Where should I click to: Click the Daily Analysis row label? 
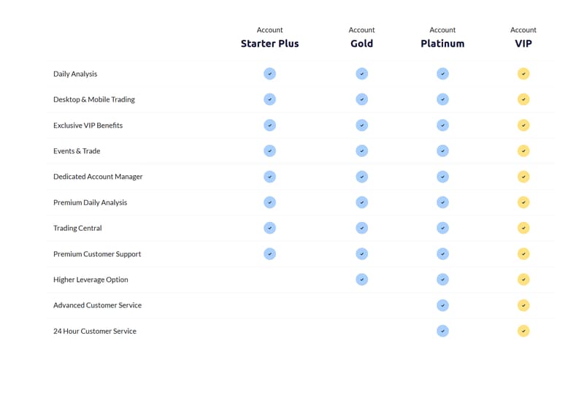coord(75,74)
